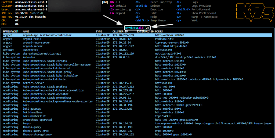Click cluster IP 172.20.0.10
This screenshot has height=138, width=275.
pyautogui.click(x=121, y=57)
